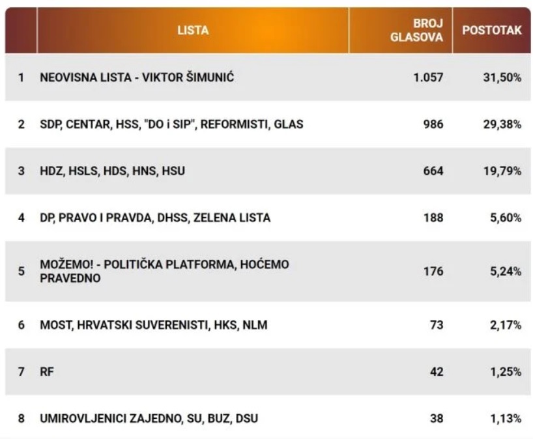Image resolution: width=533 pixels, height=439 pixels.
Task: Select UMIROVLJENICI ZAJEDNO, SU, BUZ, DSU row
Action: (268, 418)
